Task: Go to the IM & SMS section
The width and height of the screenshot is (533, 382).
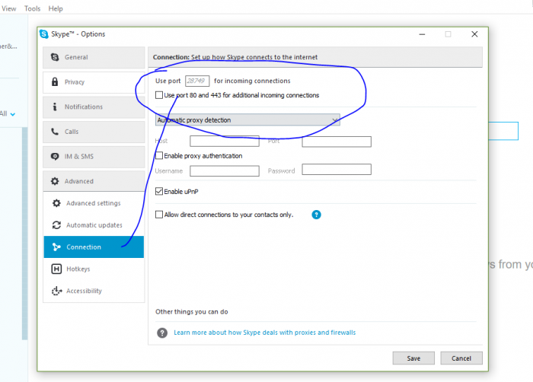Action: tap(94, 156)
